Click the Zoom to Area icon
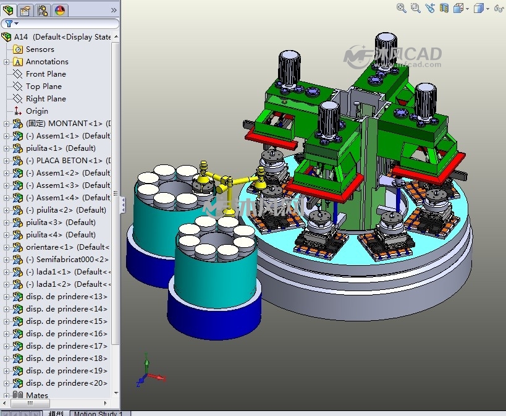Screen dimensions: 506x416 [415, 8]
